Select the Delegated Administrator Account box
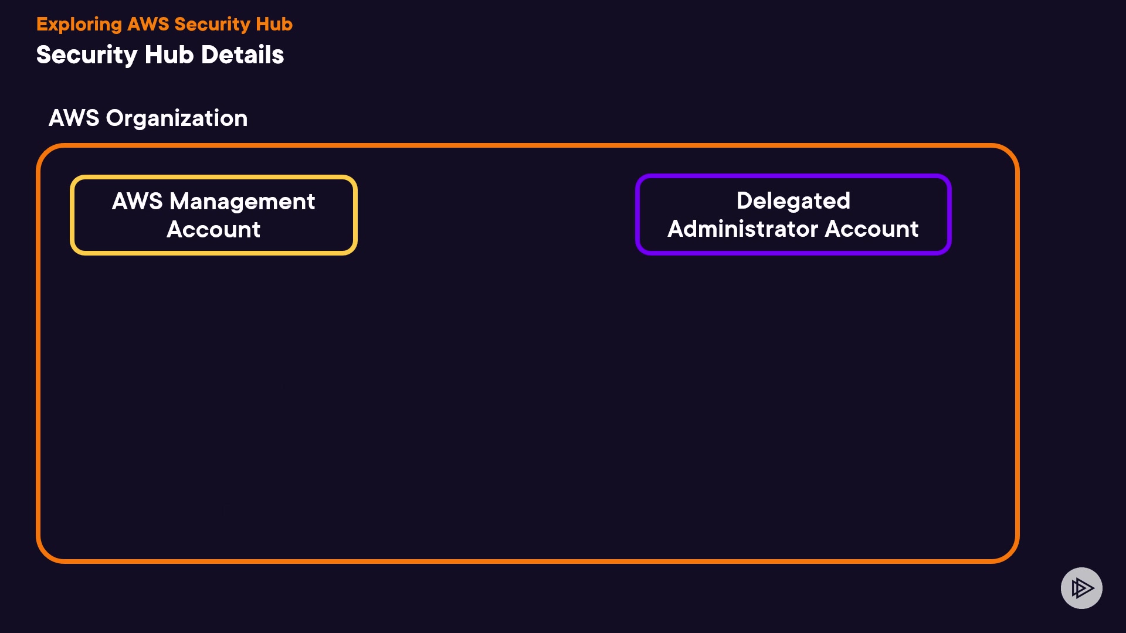Image resolution: width=1126 pixels, height=633 pixels. click(793, 215)
